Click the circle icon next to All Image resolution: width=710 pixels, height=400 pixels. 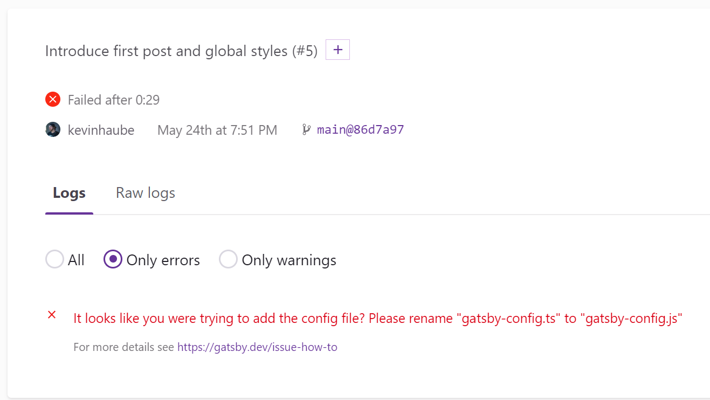[54, 259]
